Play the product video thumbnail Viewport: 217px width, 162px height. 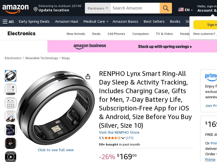click(x=11, y=157)
